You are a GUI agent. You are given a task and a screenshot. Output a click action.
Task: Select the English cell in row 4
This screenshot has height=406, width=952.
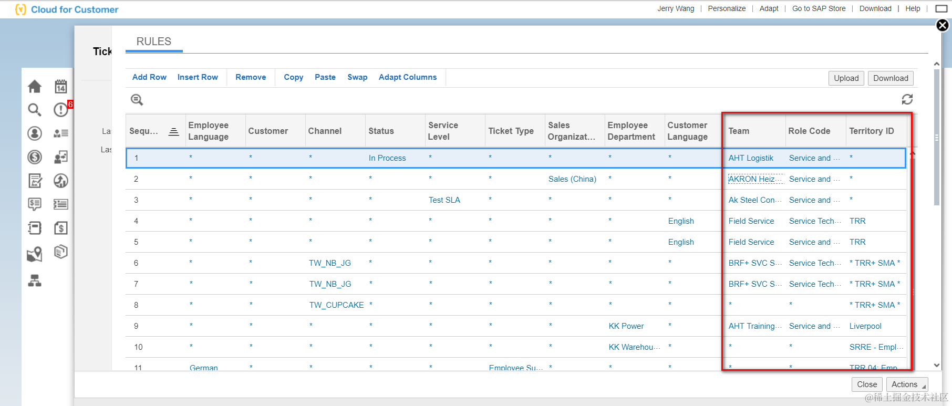coord(681,221)
